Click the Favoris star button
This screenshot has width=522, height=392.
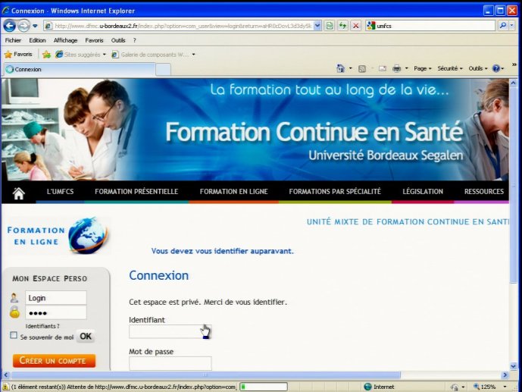tap(19, 55)
